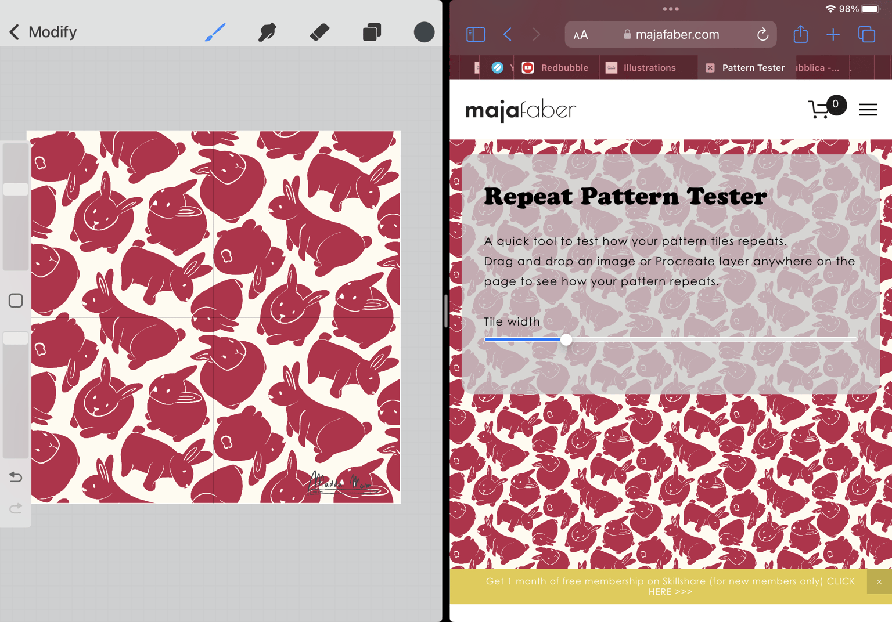This screenshot has width=892, height=622.
Task: Select the Pattern Tester tab title
Action: click(753, 68)
